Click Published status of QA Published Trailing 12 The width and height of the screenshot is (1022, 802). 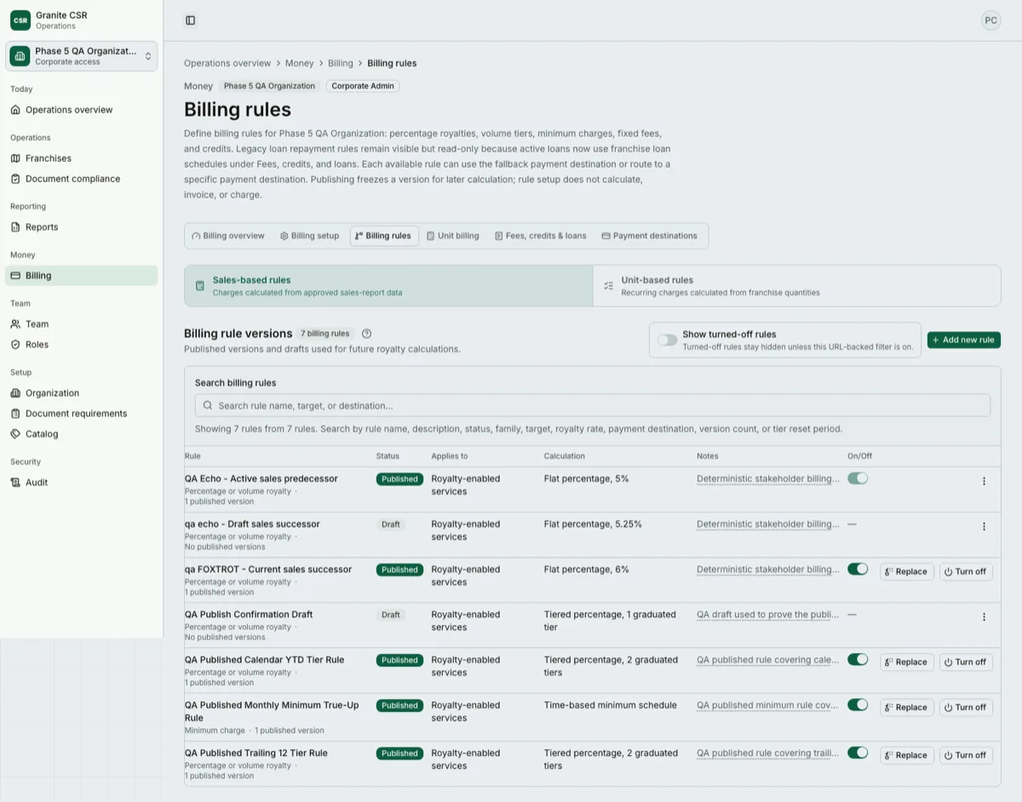coord(399,753)
